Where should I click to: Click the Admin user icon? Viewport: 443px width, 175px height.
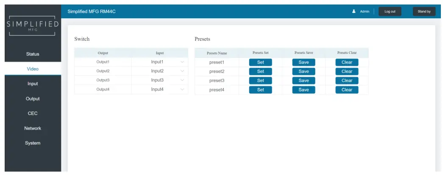[x=354, y=11]
